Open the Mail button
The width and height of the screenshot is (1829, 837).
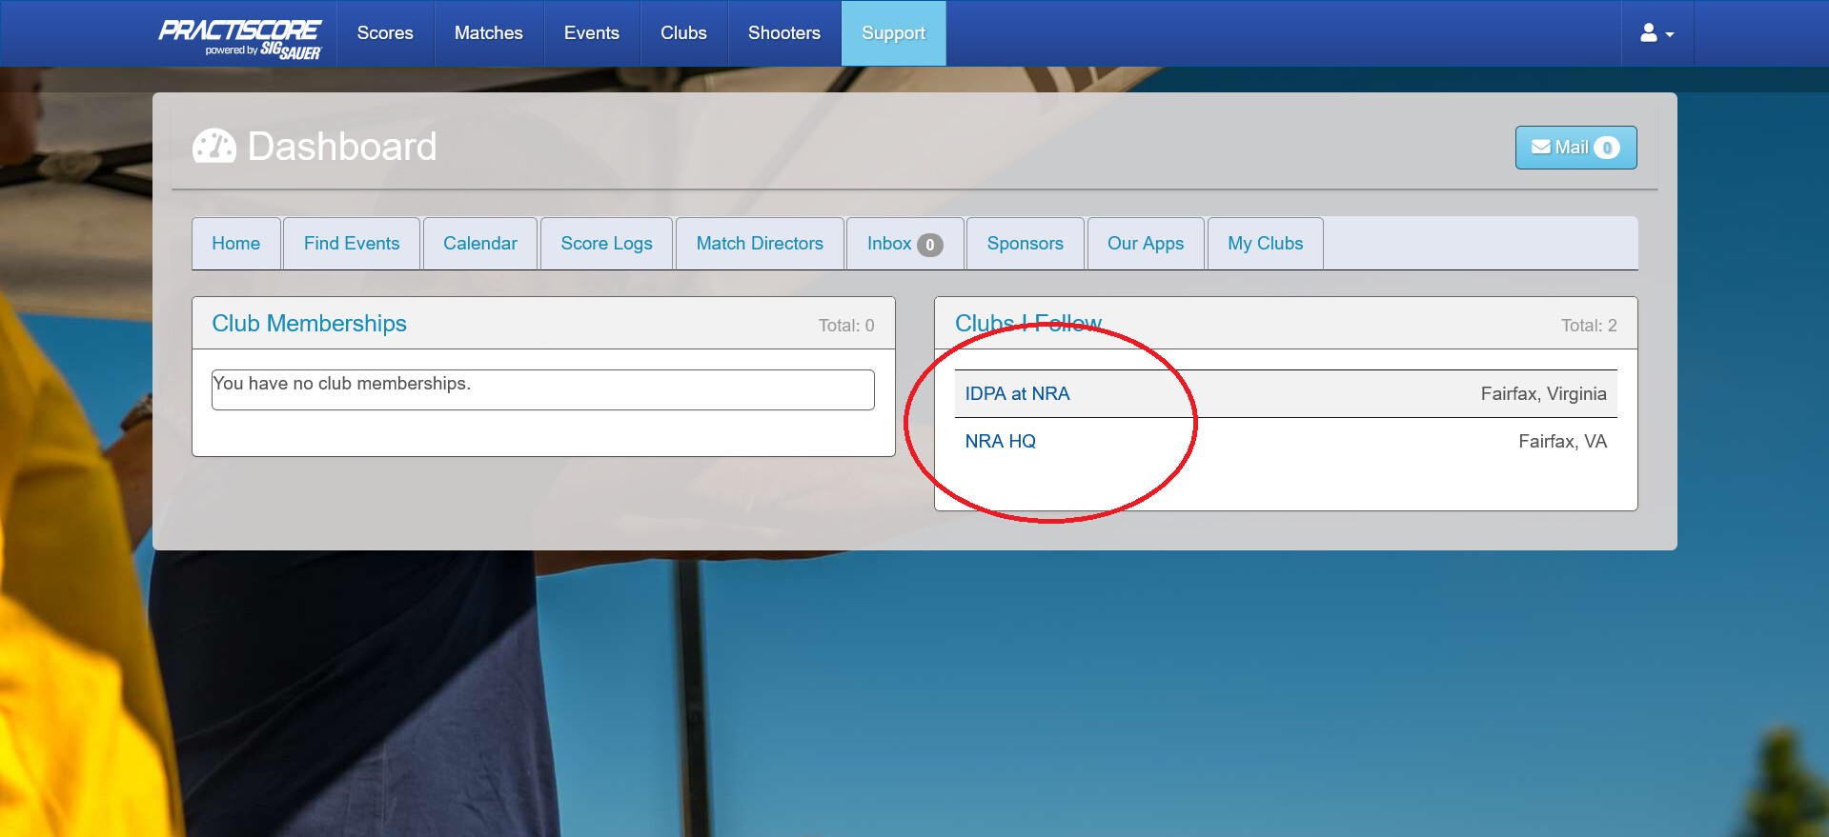(1575, 148)
